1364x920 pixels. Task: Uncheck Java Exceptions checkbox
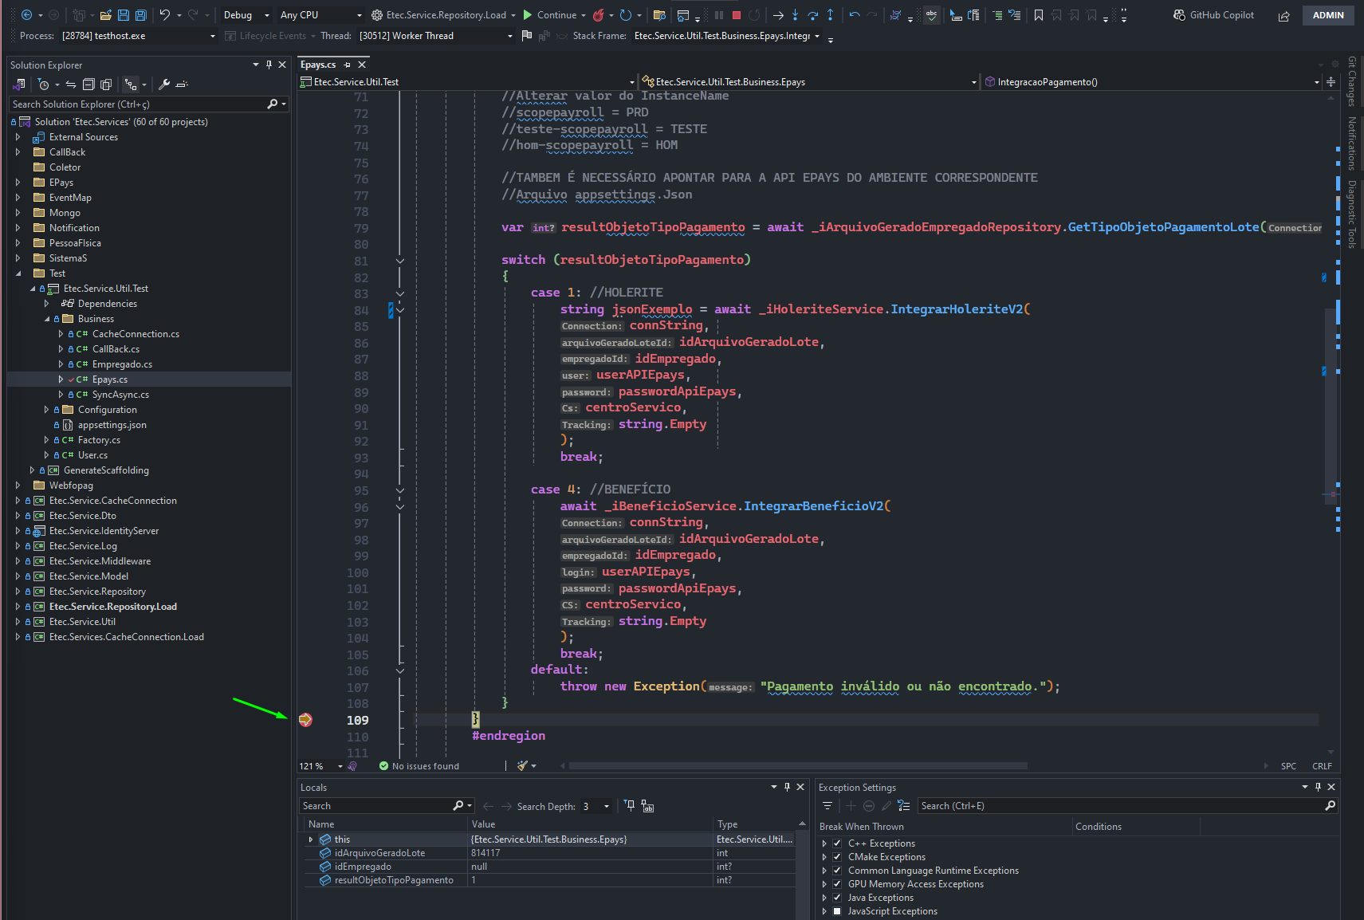click(x=837, y=898)
